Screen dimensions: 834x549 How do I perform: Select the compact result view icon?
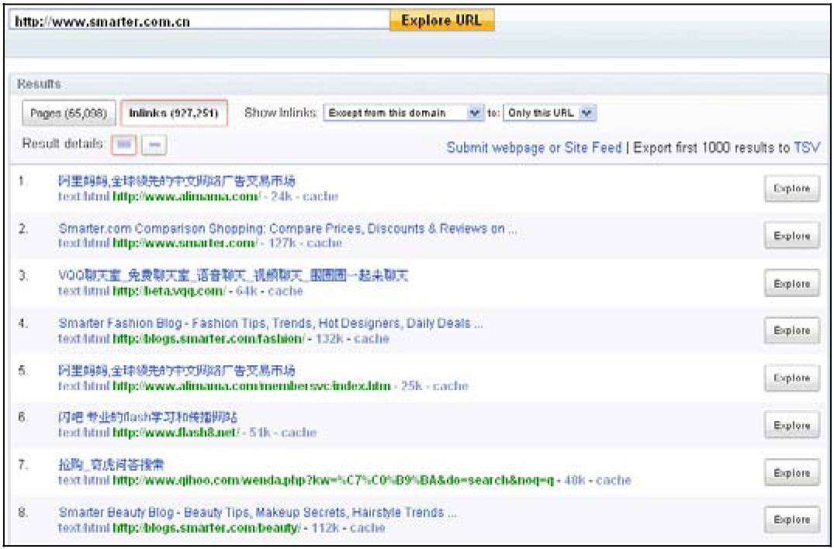(154, 144)
